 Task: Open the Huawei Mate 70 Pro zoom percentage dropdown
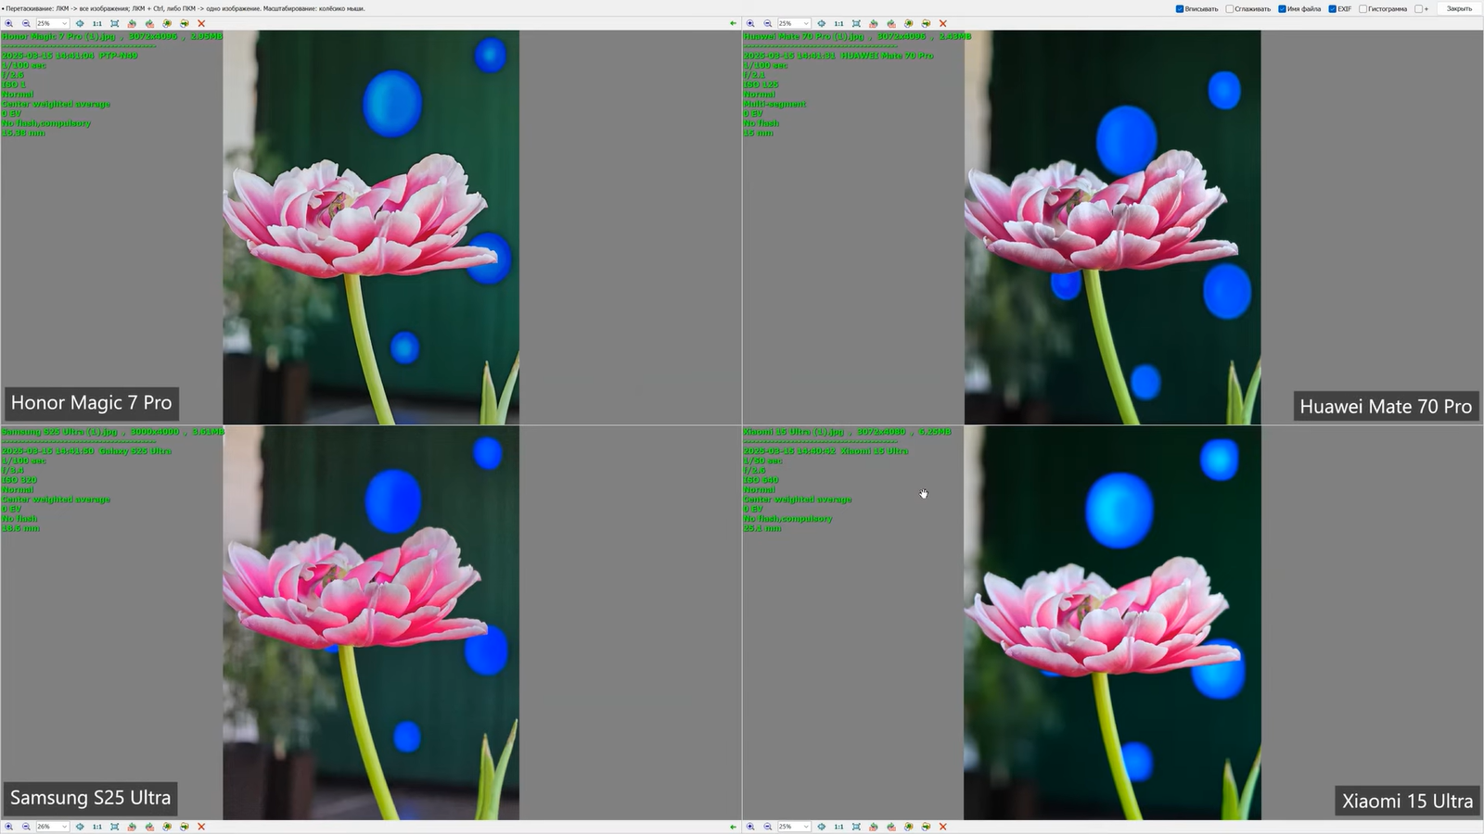[x=807, y=23]
